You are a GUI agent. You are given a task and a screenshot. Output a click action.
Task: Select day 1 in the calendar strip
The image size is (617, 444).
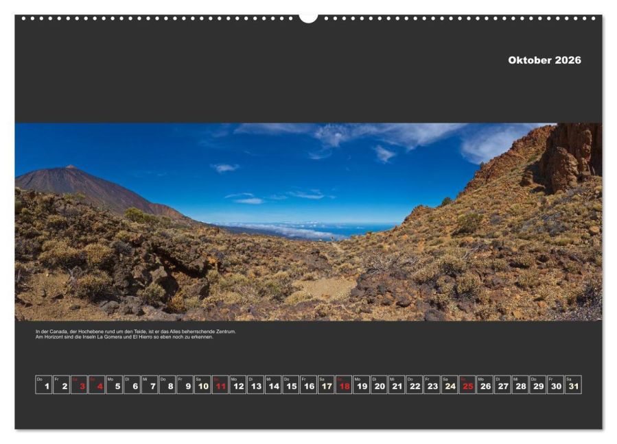tap(44, 384)
